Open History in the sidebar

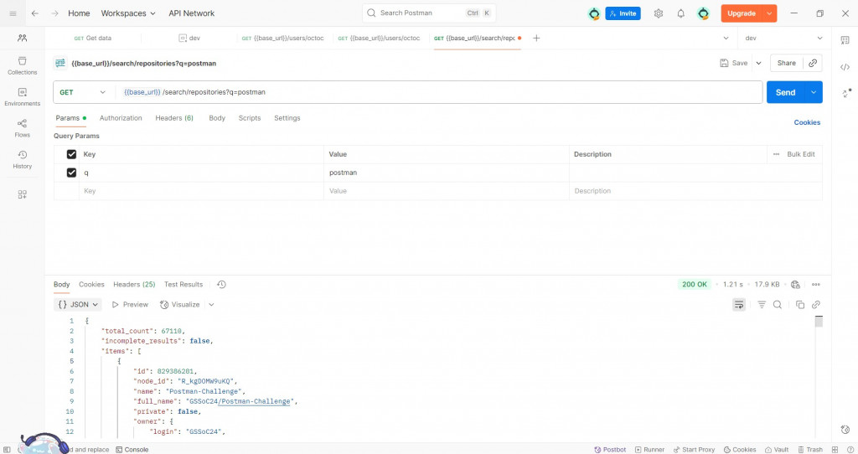[23, 159]
